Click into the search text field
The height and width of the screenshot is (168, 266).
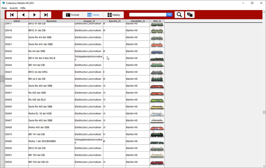pos(148,15)
